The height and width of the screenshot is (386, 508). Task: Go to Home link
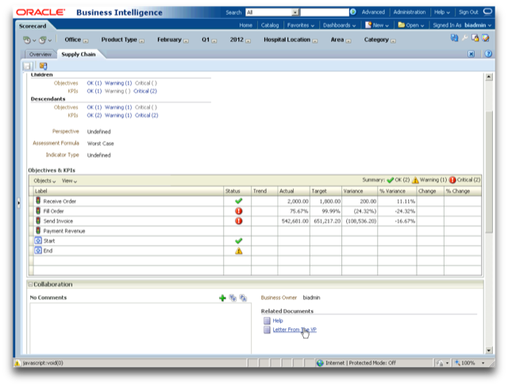[x=245, y=25]
